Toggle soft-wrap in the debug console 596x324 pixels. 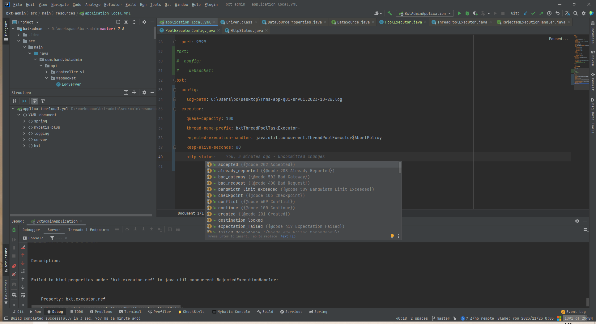click(x=23, y=295)
